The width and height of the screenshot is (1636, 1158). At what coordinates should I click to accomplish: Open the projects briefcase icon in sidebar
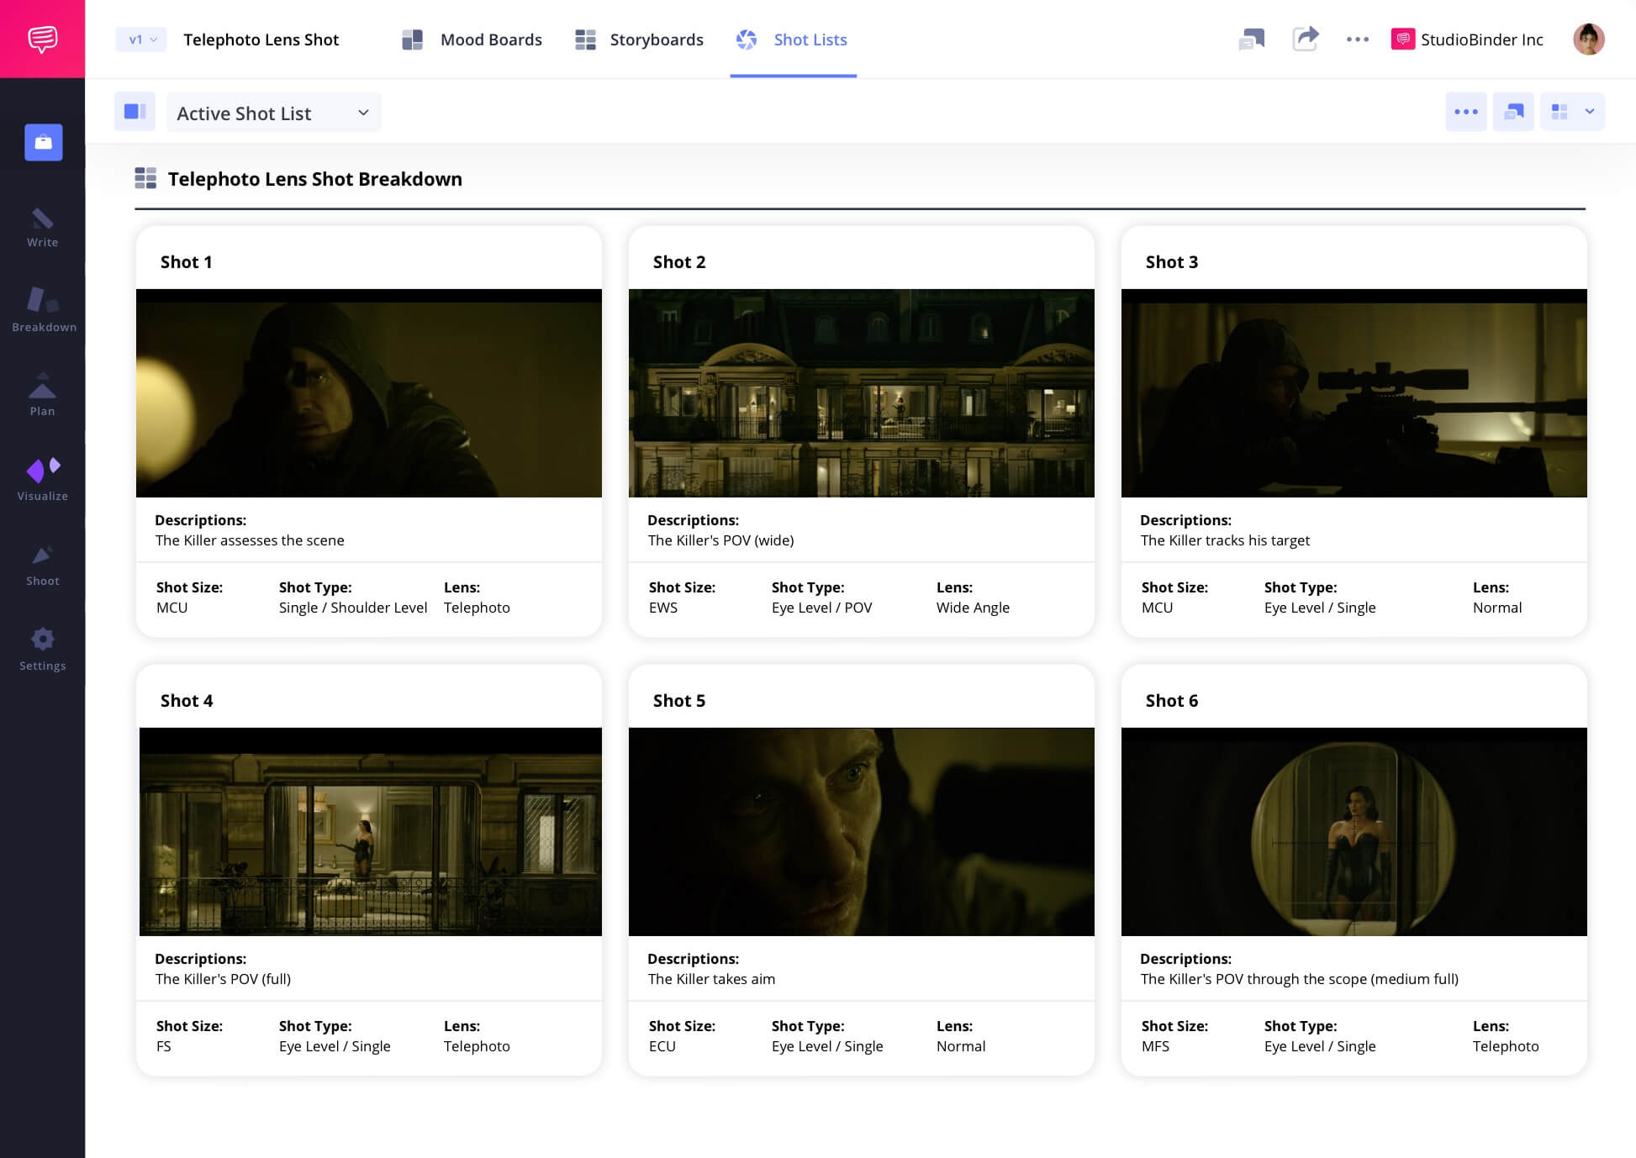(x=43, y=142)
